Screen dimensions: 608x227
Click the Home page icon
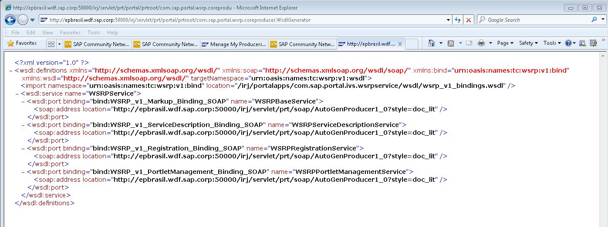432,43
